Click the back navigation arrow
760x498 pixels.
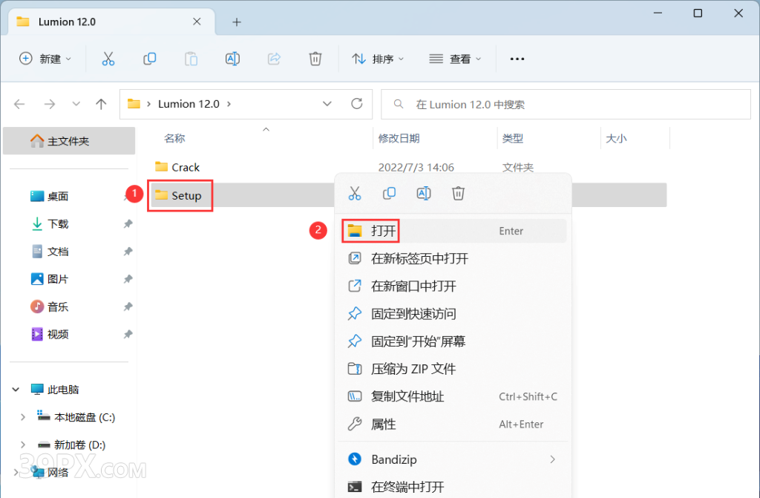coord(19,104)
